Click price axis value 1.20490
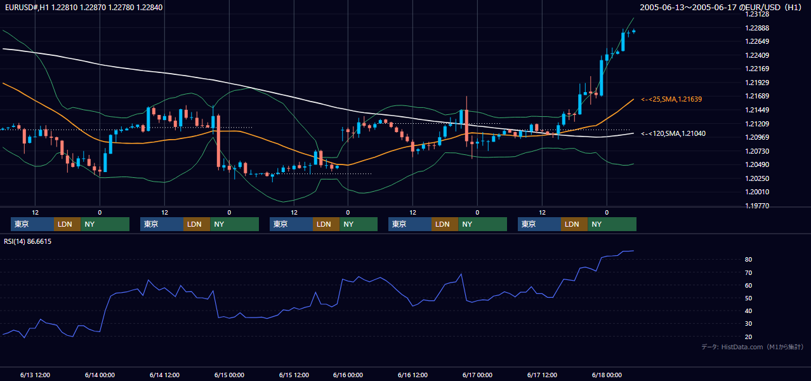 756,164
